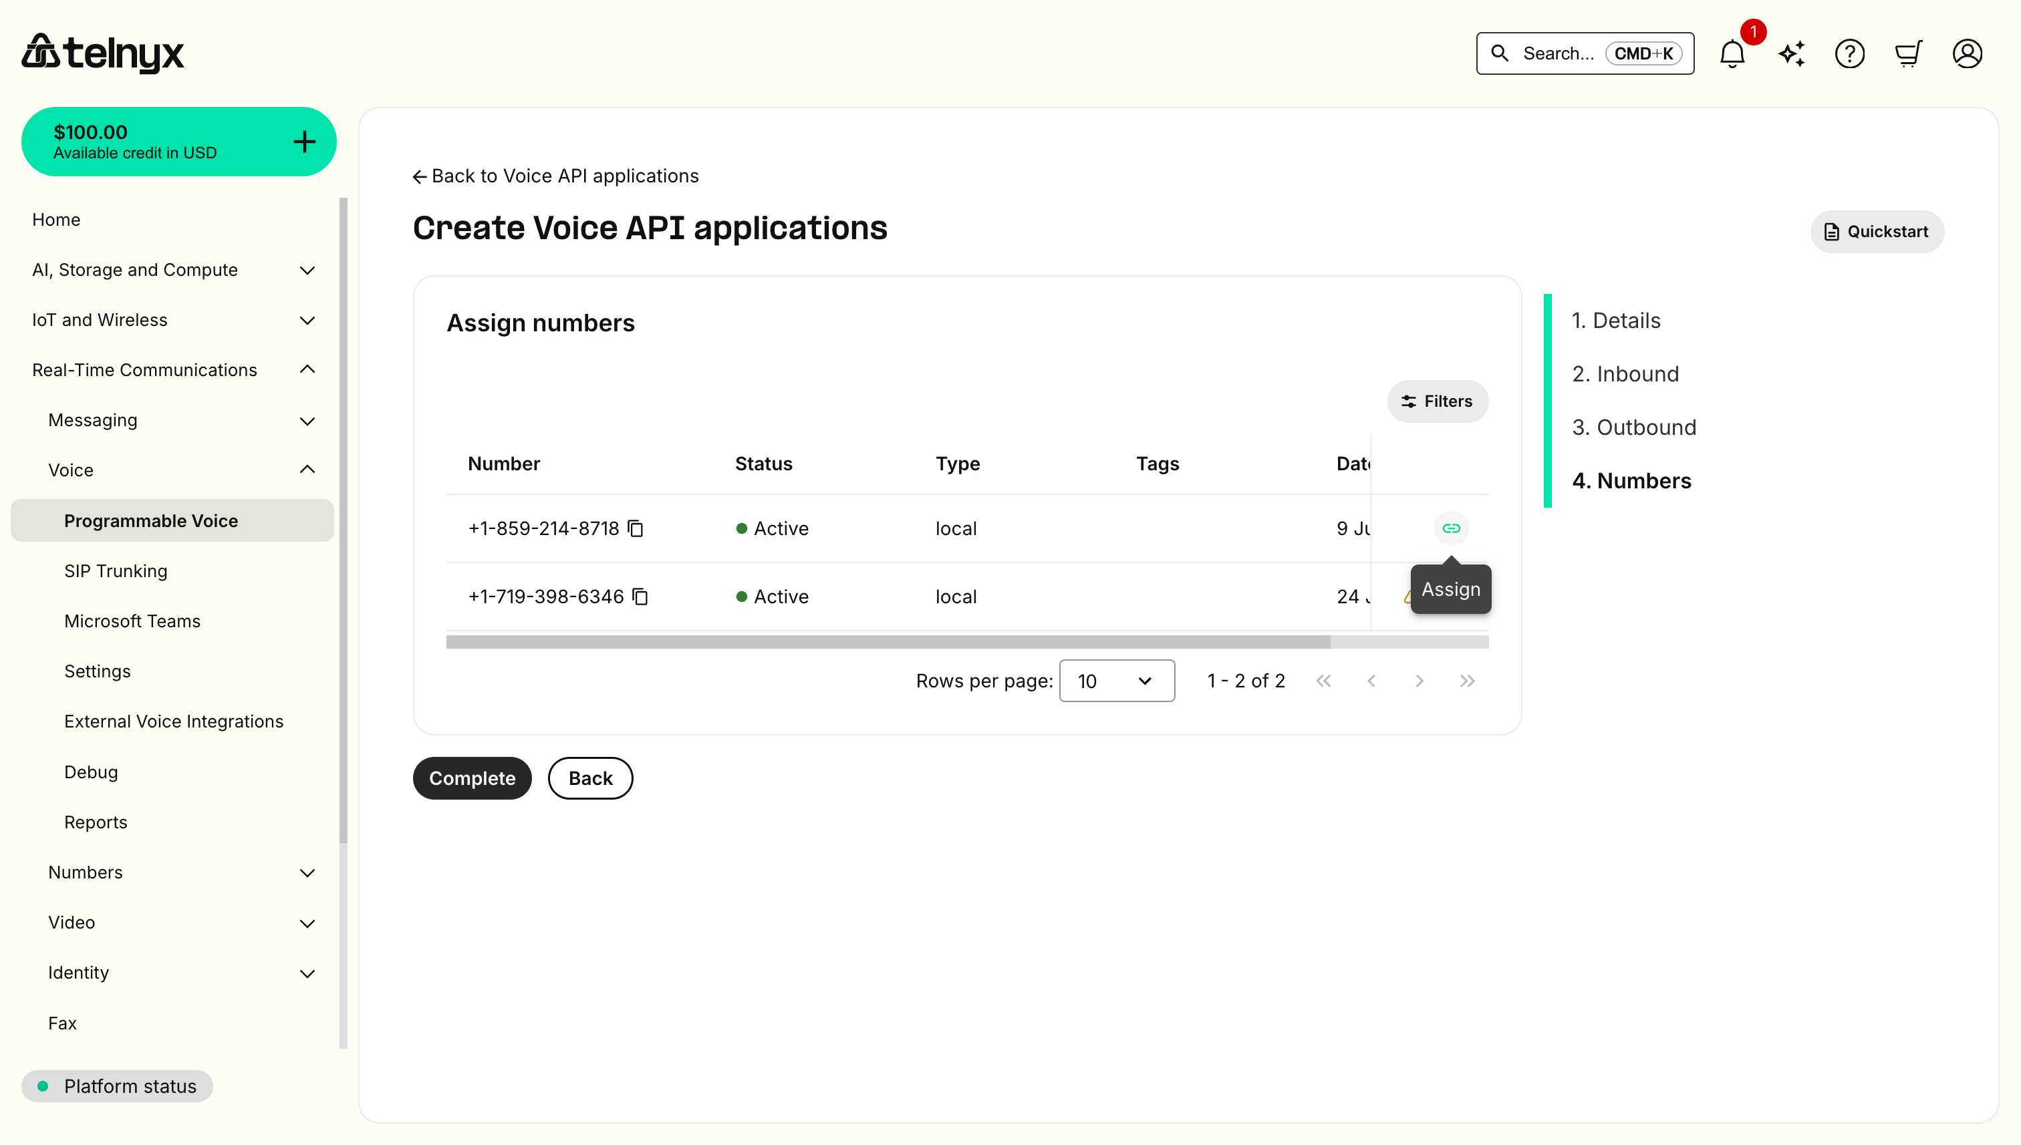Open notifications via the bell icon
2021x1145 pixels.
pos(1732,53)
